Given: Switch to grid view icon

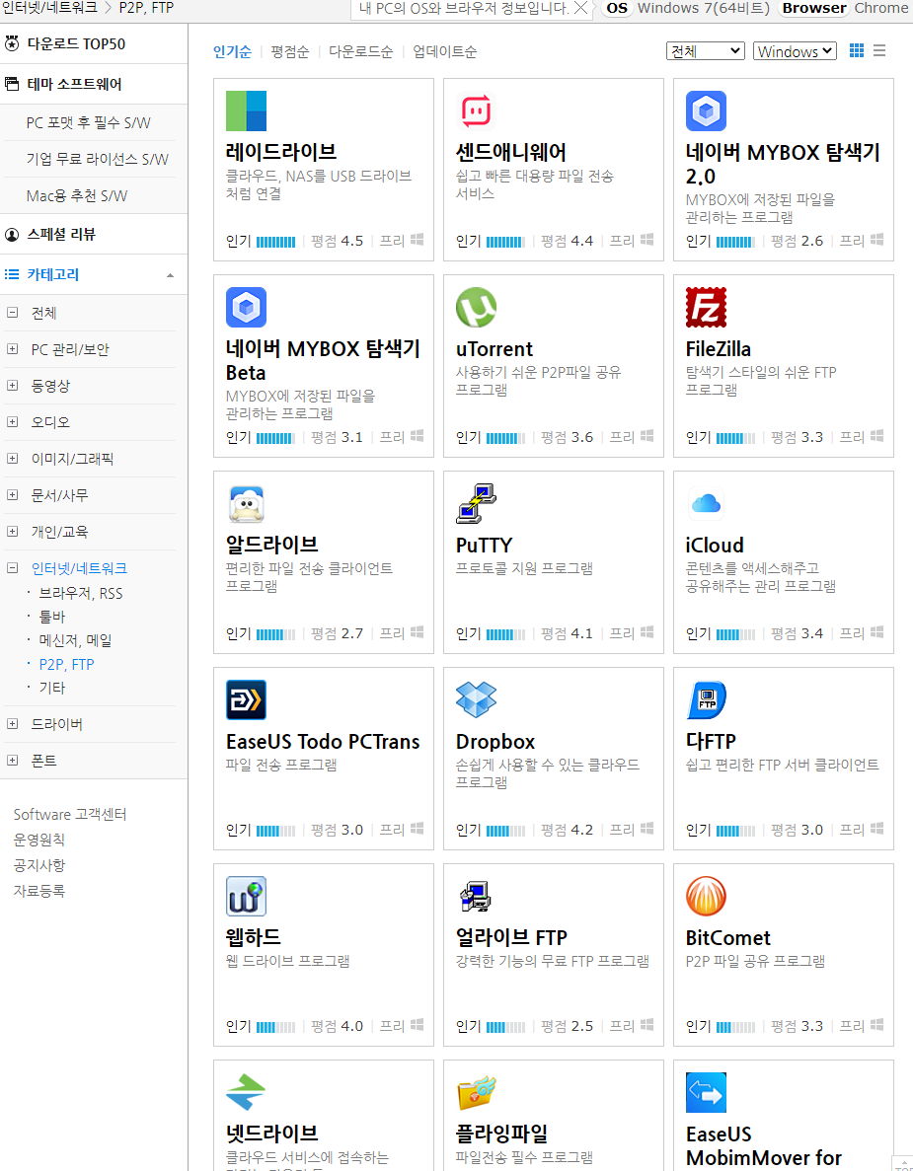Looking at the screenshot, I should pyautogui.click(x=857, y=50).
